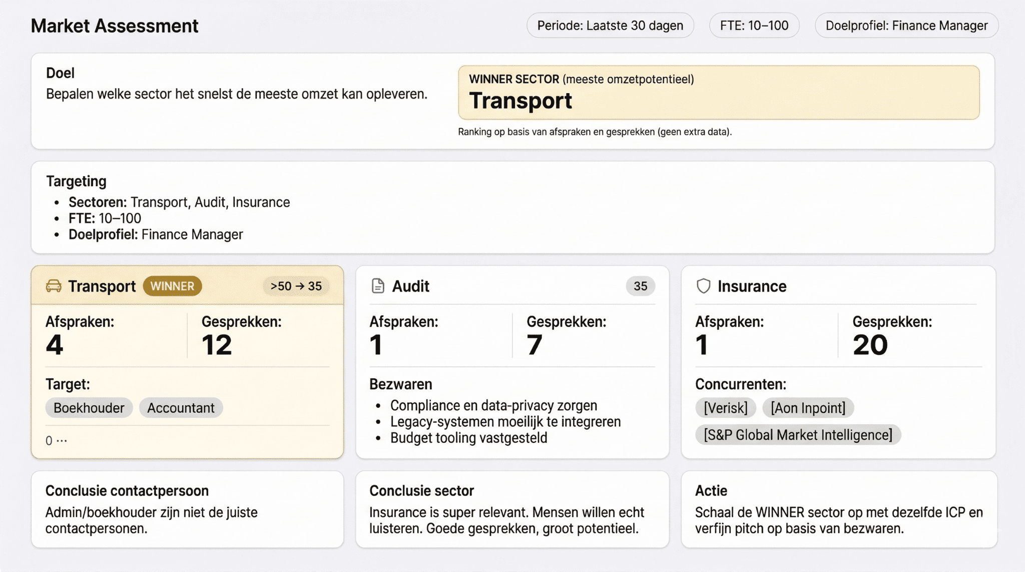This screenshot has width=1025, height=572.
Task: Click the Insurance card header title
Action: [x=752, y=286]
